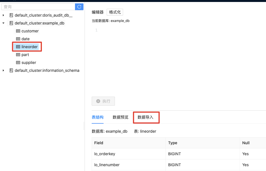Click the customer table grid icon
Screen dimensions: 266x171
coord(18,31)
